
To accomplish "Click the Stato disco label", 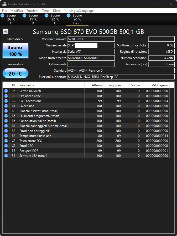I will tap(15, 39).
